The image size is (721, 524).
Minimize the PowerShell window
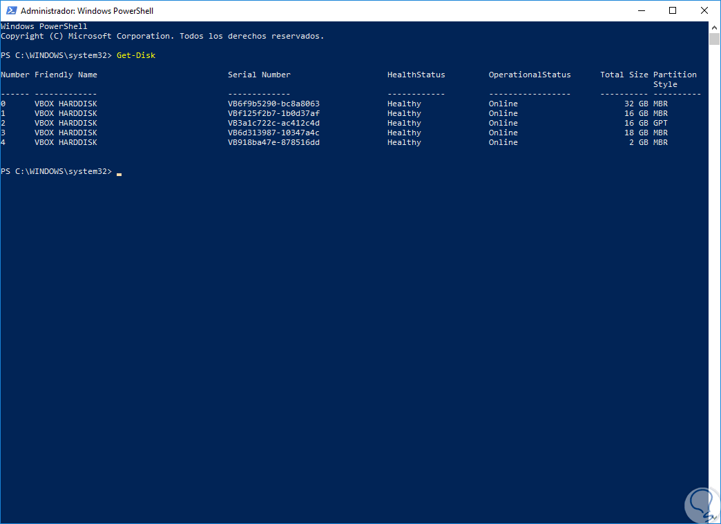(x=640, y=10)
